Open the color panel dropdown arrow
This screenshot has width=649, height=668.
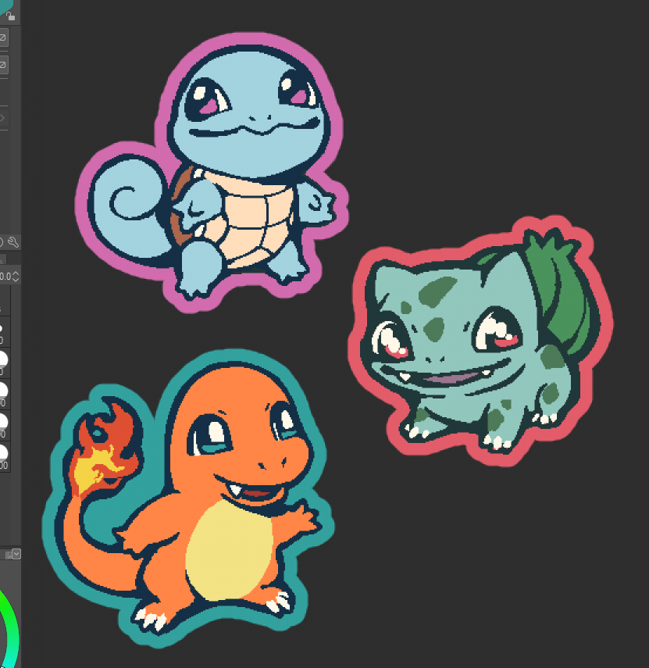[x=16, y=554]
